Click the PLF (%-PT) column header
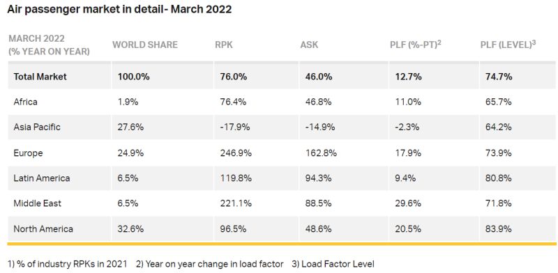Screen dimensions: 558x273 416,45
